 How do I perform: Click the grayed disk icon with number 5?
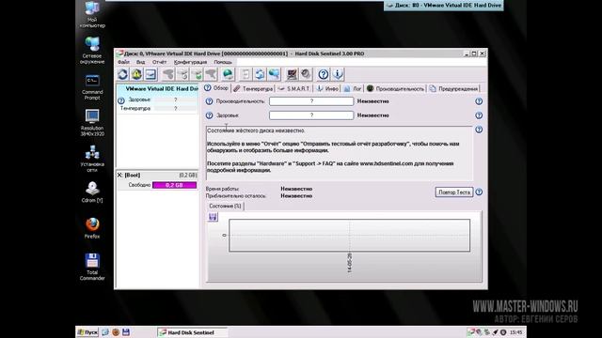tap(182, 74)
